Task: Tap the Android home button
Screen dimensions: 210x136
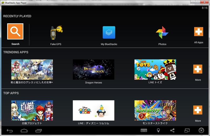Action: 24,130
